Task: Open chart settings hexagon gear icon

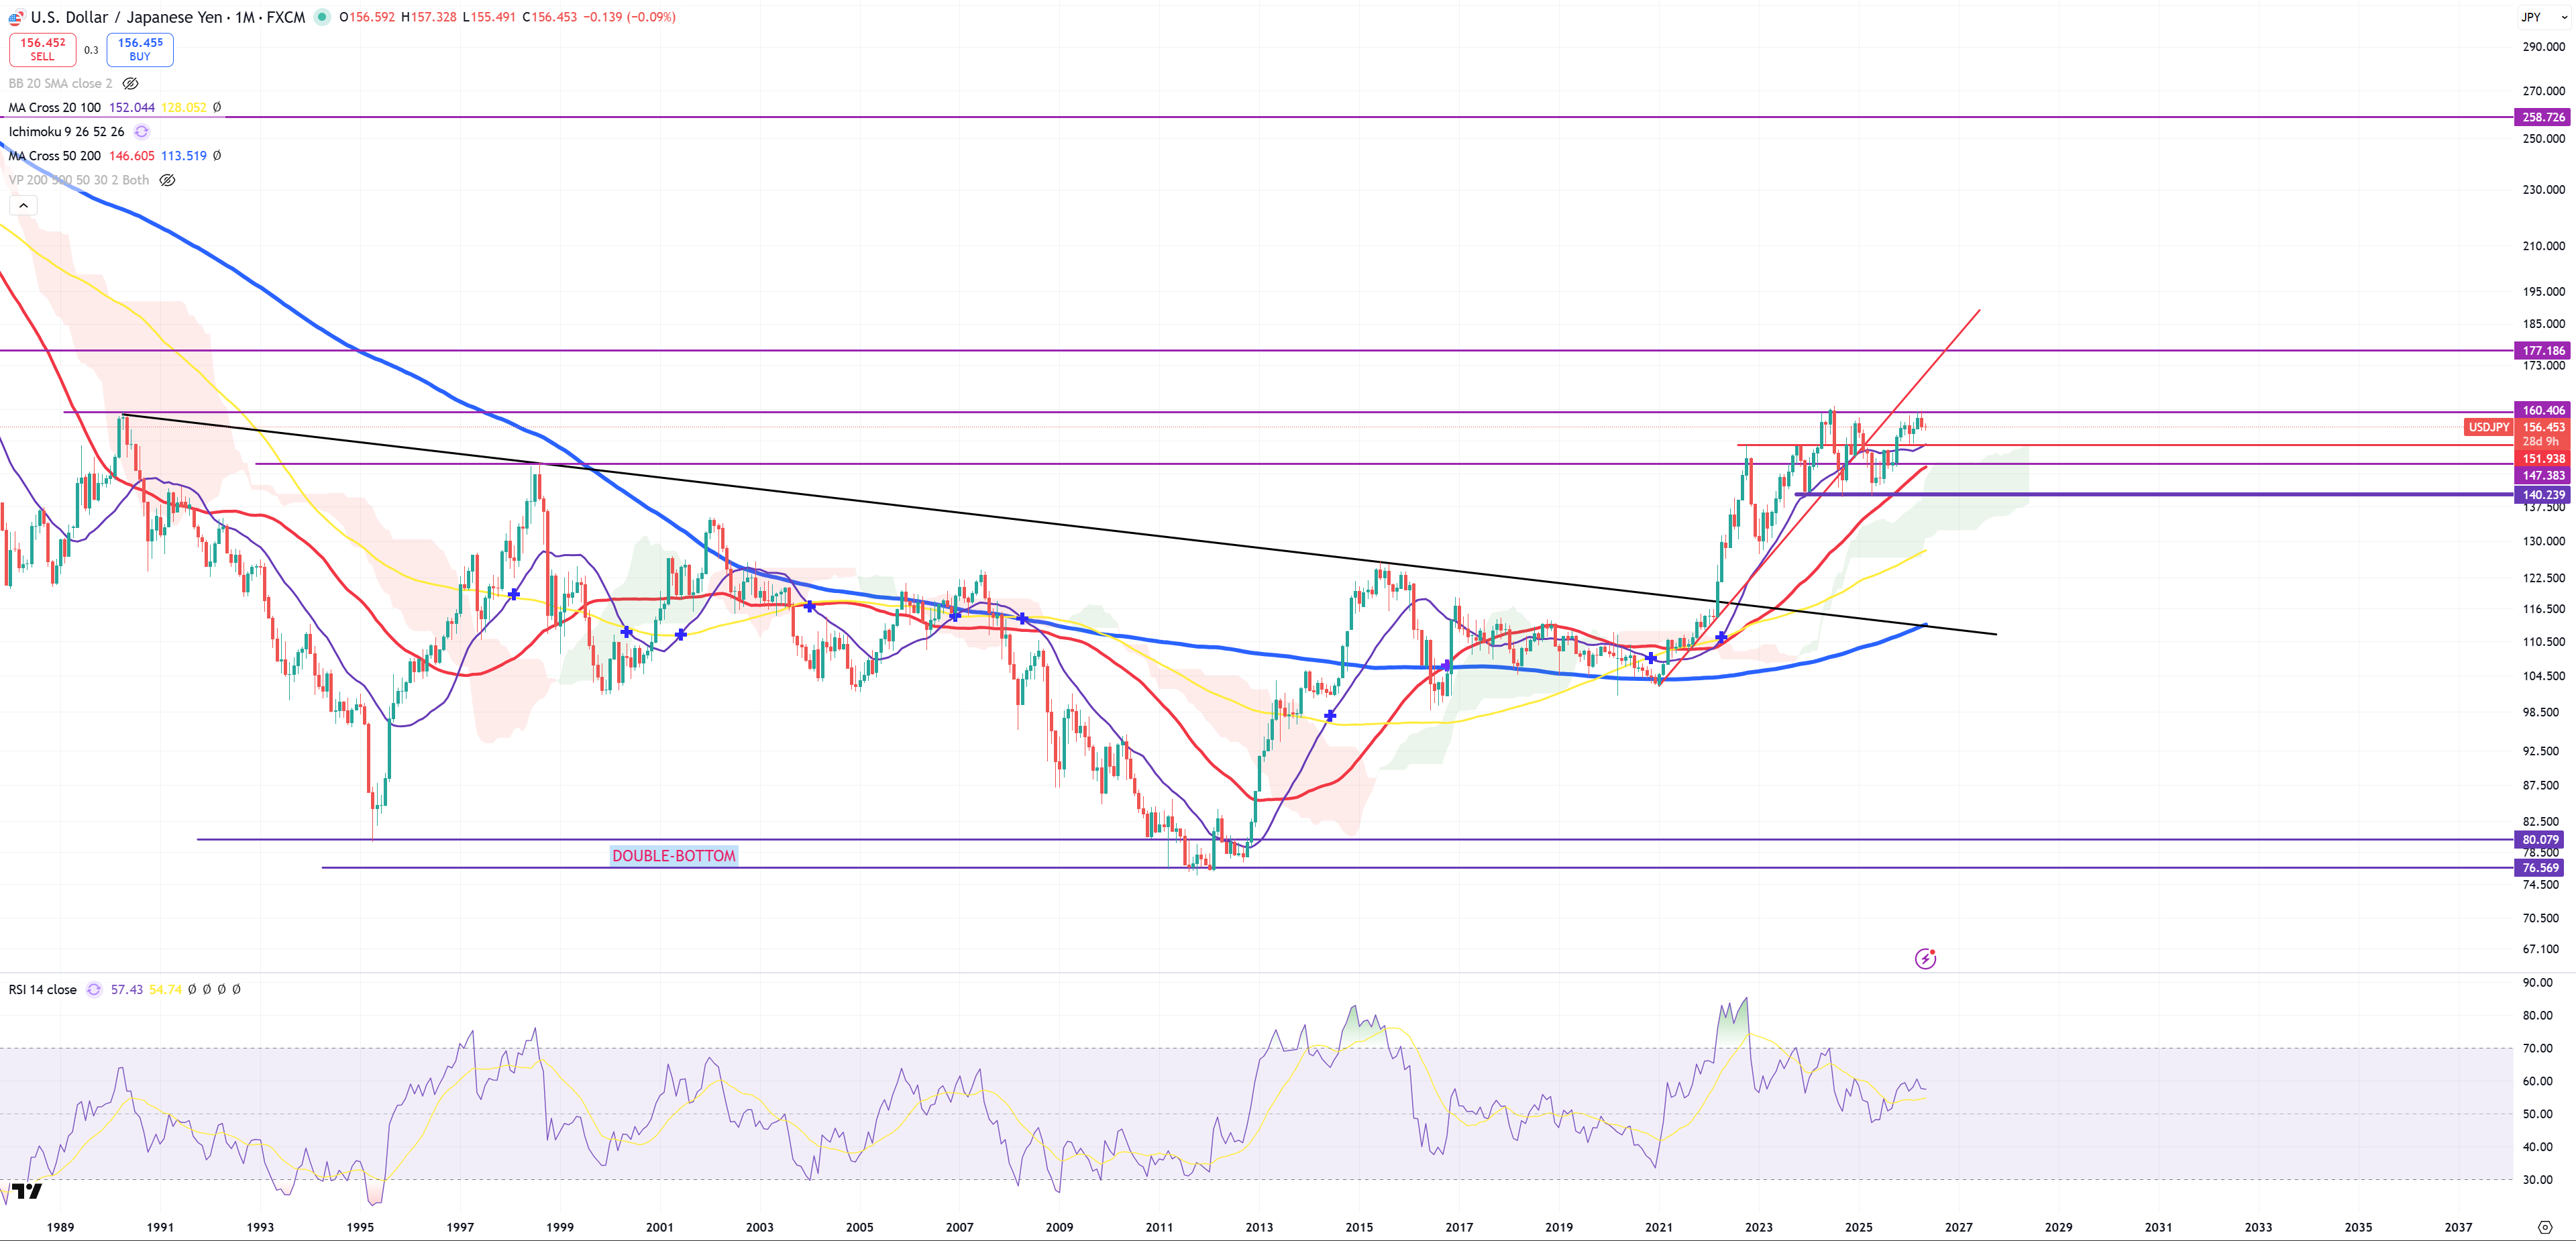Action: 2545,1227
